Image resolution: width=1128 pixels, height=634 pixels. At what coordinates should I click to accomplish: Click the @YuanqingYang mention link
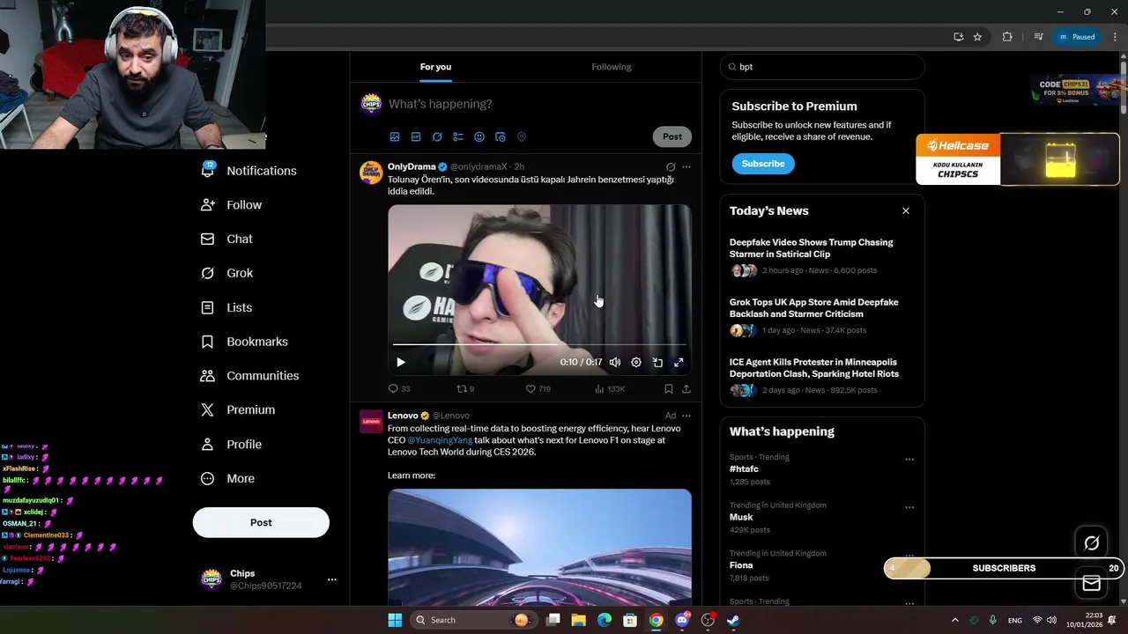coord(440,440)
